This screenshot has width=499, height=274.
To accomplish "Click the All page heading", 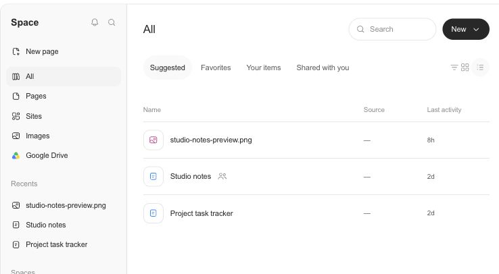I will click(x=149, y=29).
